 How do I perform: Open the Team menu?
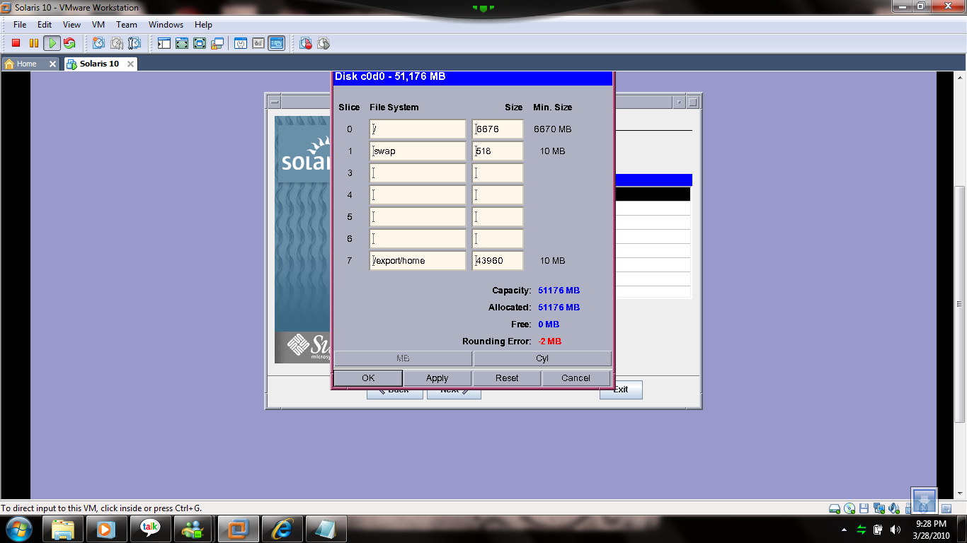point(127,24)
